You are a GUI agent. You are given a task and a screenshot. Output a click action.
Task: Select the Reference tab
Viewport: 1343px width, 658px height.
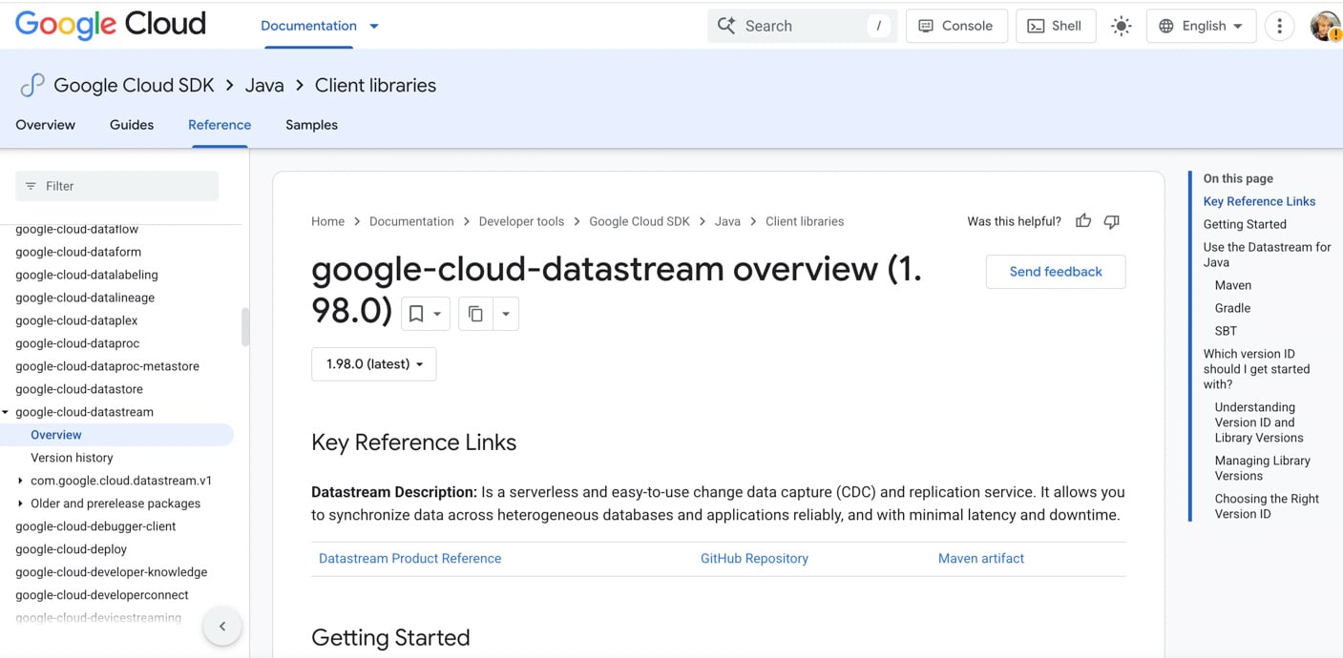coord(220,125)
